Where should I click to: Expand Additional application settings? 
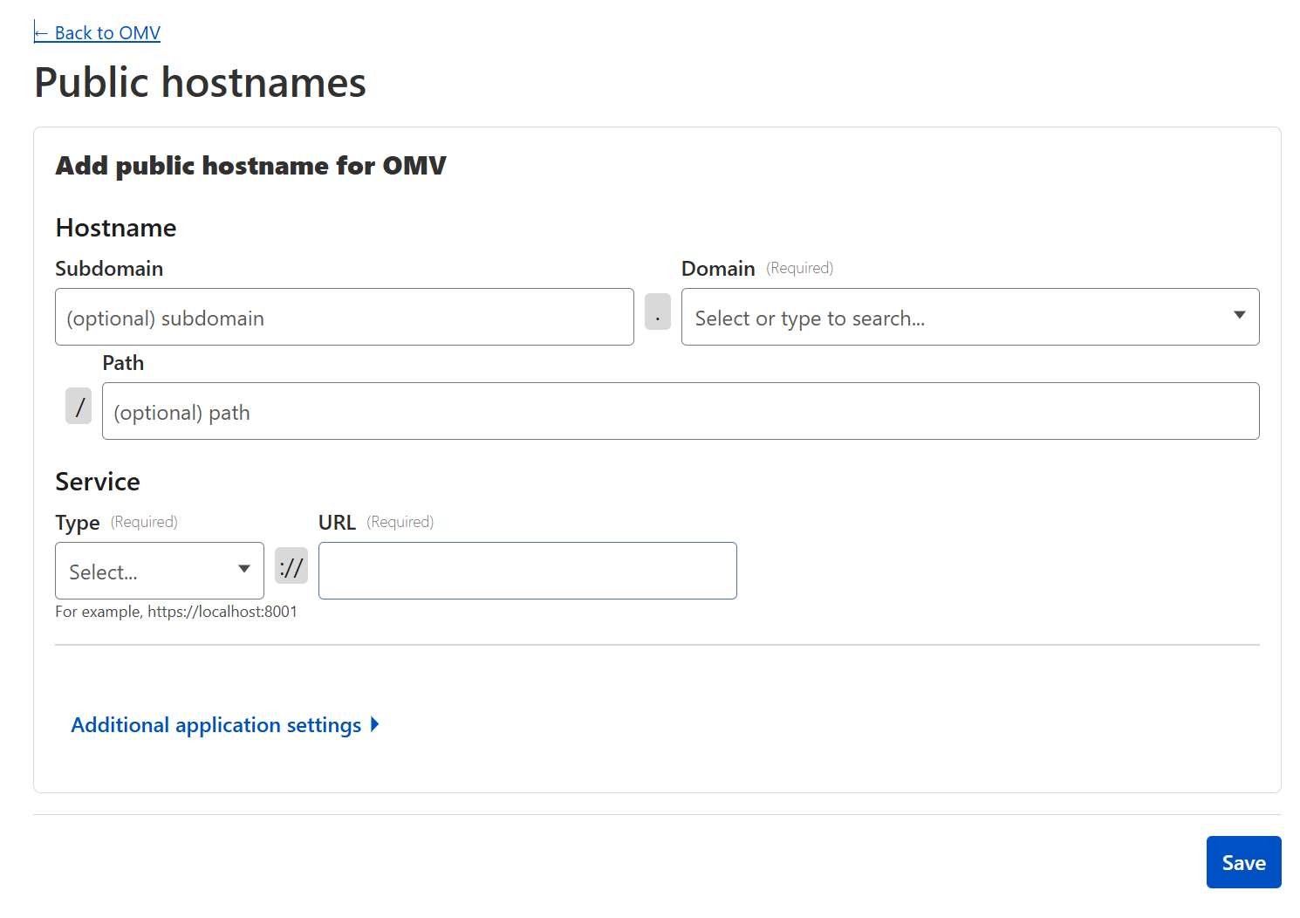point(216,724)
